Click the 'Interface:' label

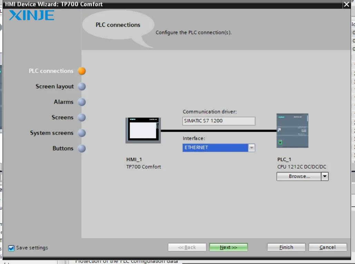click(194, 138)
